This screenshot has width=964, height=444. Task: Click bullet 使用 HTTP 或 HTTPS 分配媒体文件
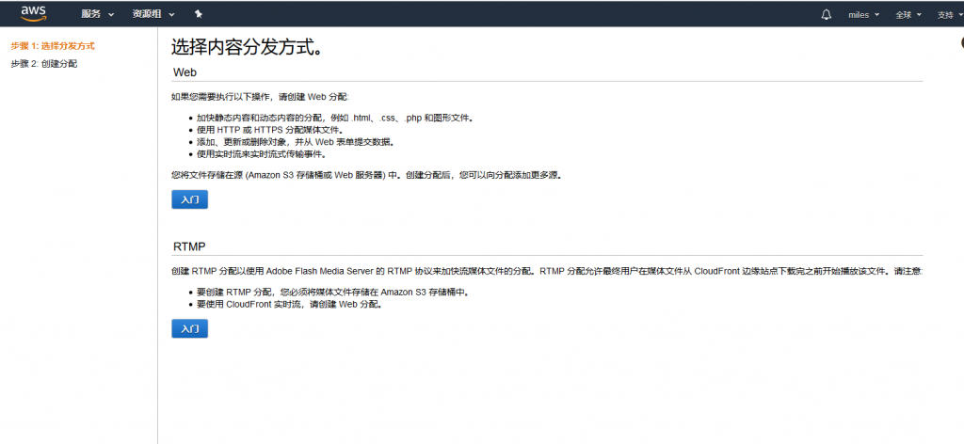coord(270,130)
